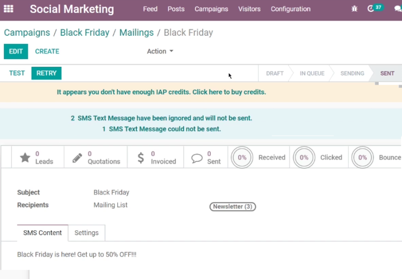This screenshot has height=279, width=402.
Task: Open Sent speech bubble stat button
Action: coord(205,157)
